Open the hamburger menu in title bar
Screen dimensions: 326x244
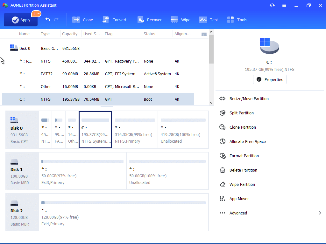(x=284, y=5)
